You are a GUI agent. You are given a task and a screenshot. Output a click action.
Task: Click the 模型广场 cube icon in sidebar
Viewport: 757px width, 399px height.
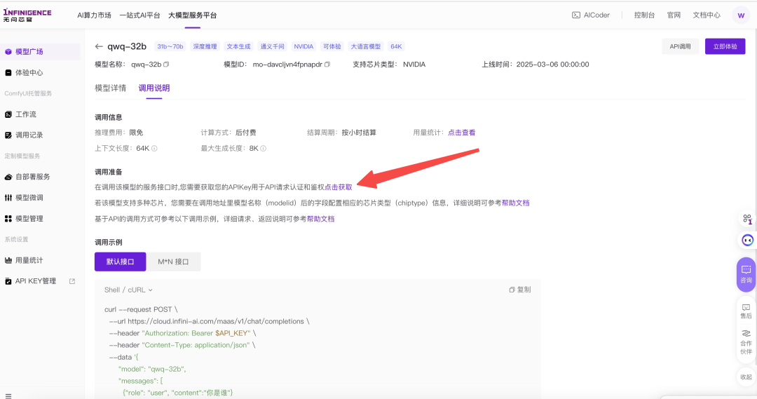tap(8, 52)
